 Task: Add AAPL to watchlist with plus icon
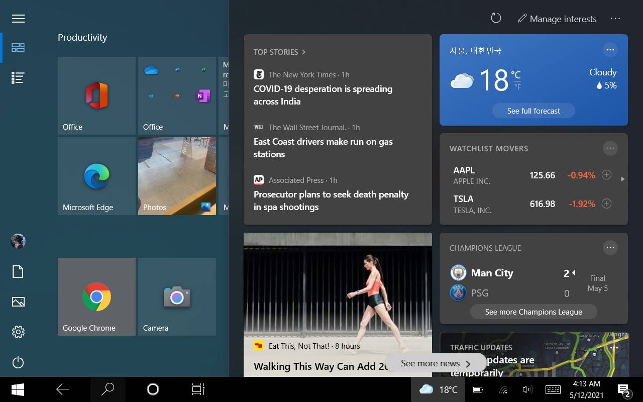click(606, 175)
